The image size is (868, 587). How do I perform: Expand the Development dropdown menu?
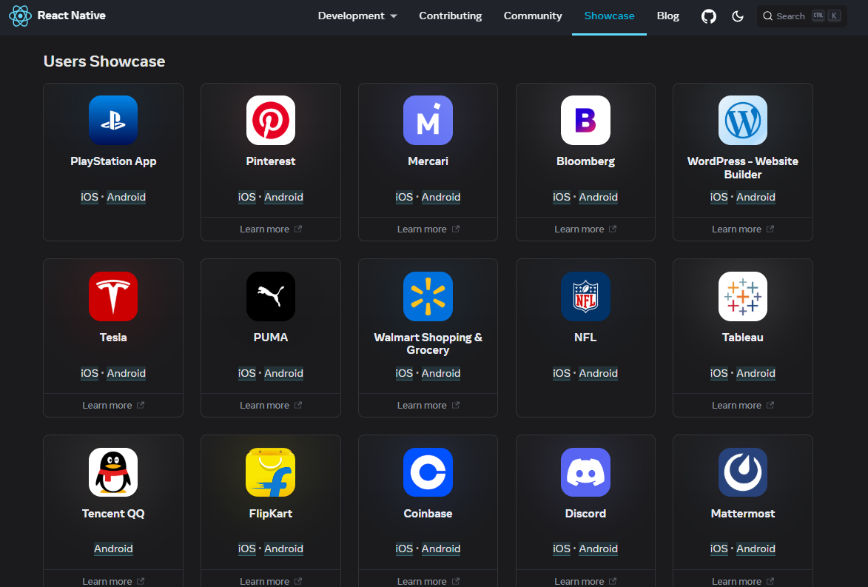point(357,16)
